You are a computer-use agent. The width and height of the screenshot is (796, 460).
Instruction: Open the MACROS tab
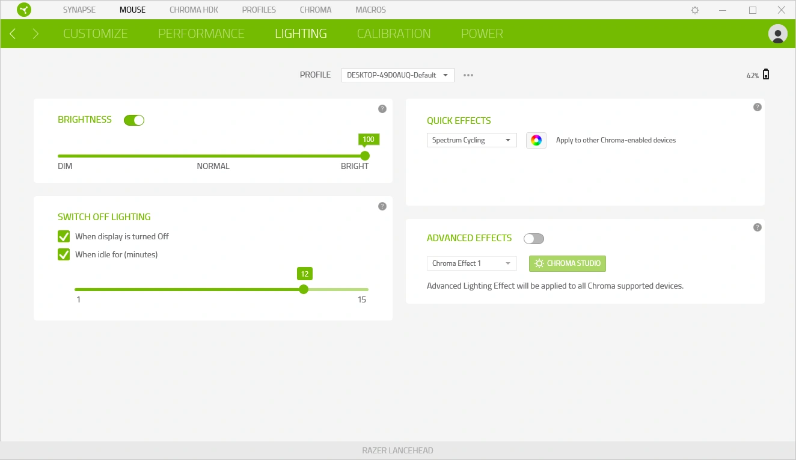pyautogui.click(x=371, y=10)
